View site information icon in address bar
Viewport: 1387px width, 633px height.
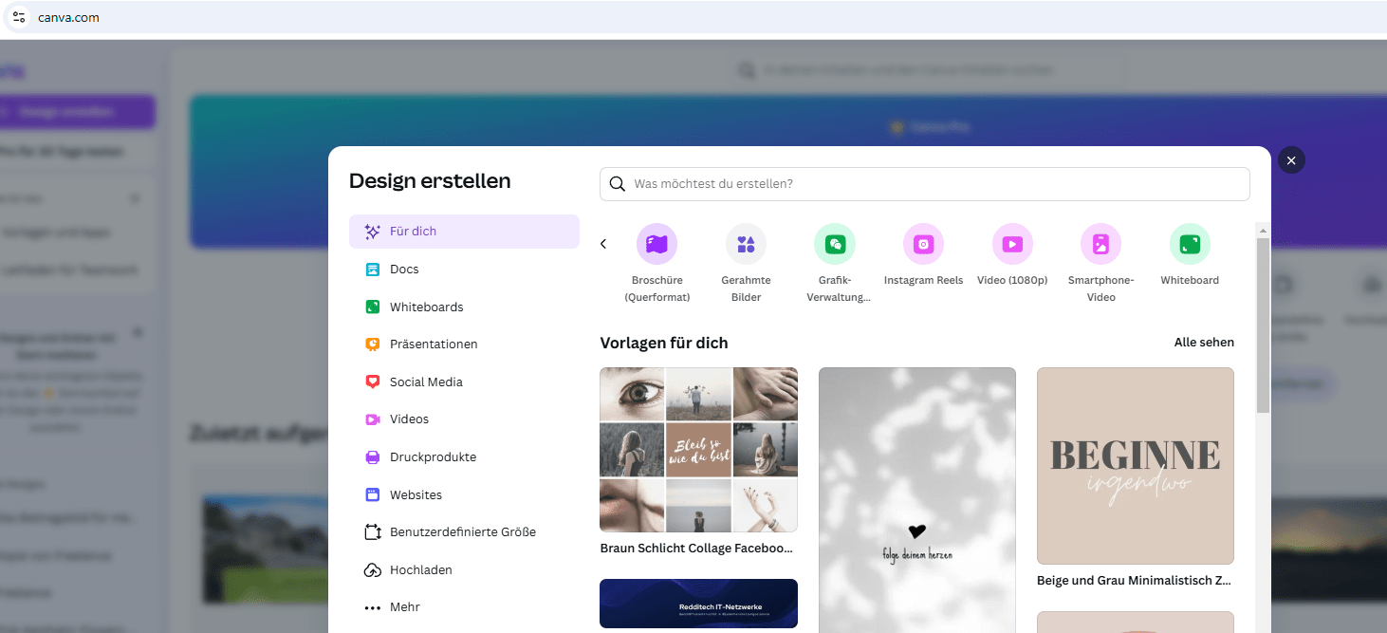click(x=19, y=17)
